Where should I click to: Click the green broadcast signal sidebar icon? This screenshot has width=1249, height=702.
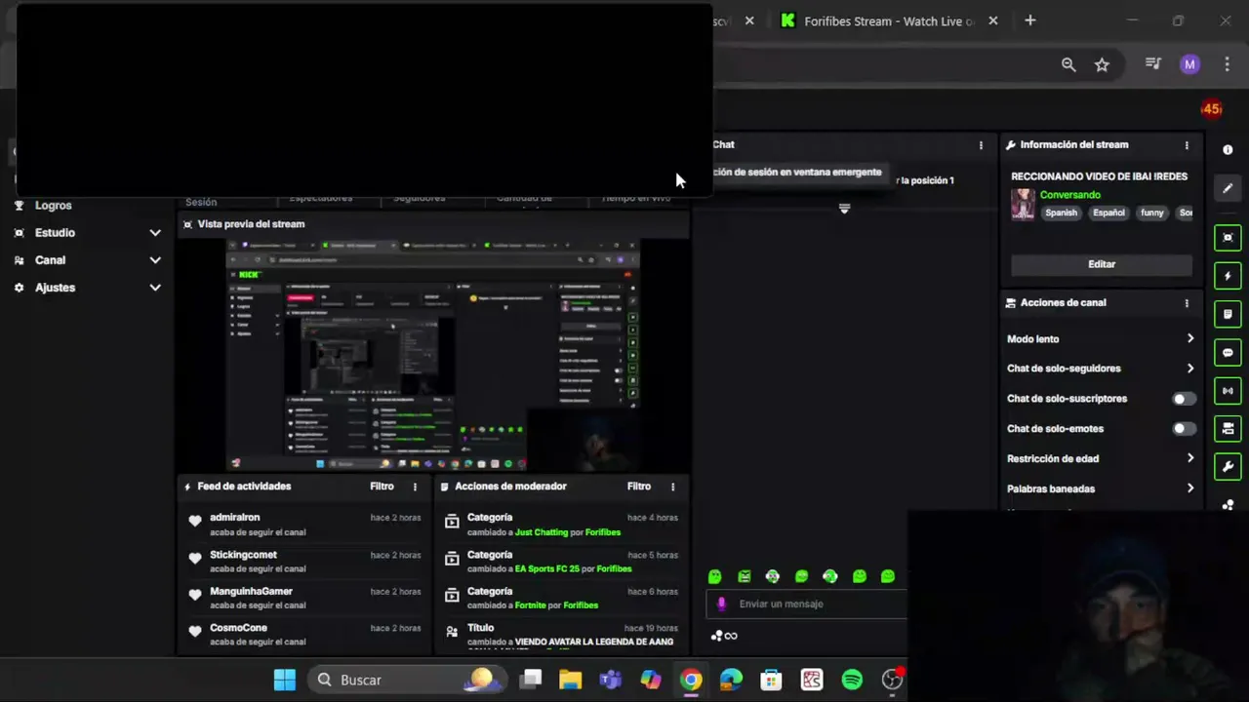1228,390
